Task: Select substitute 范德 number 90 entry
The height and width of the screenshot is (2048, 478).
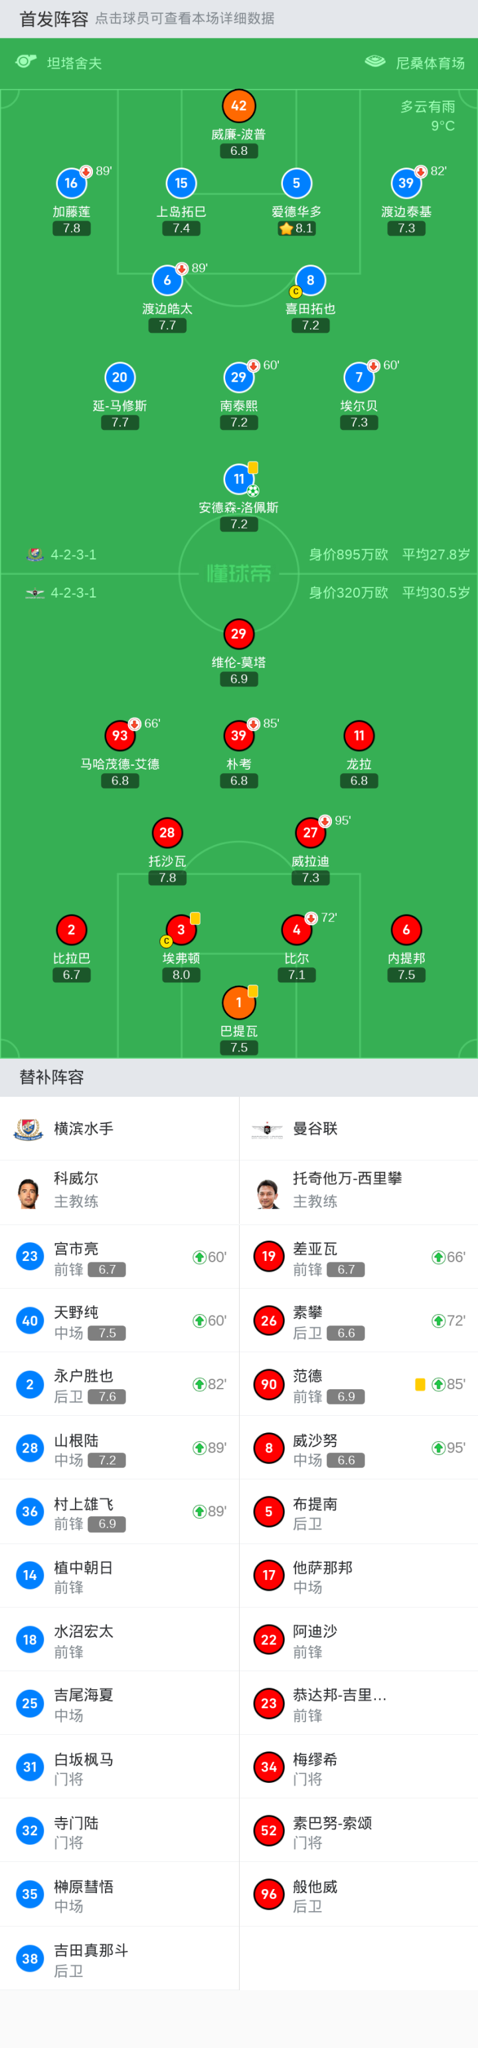Action: click(x=358, y=1384)
